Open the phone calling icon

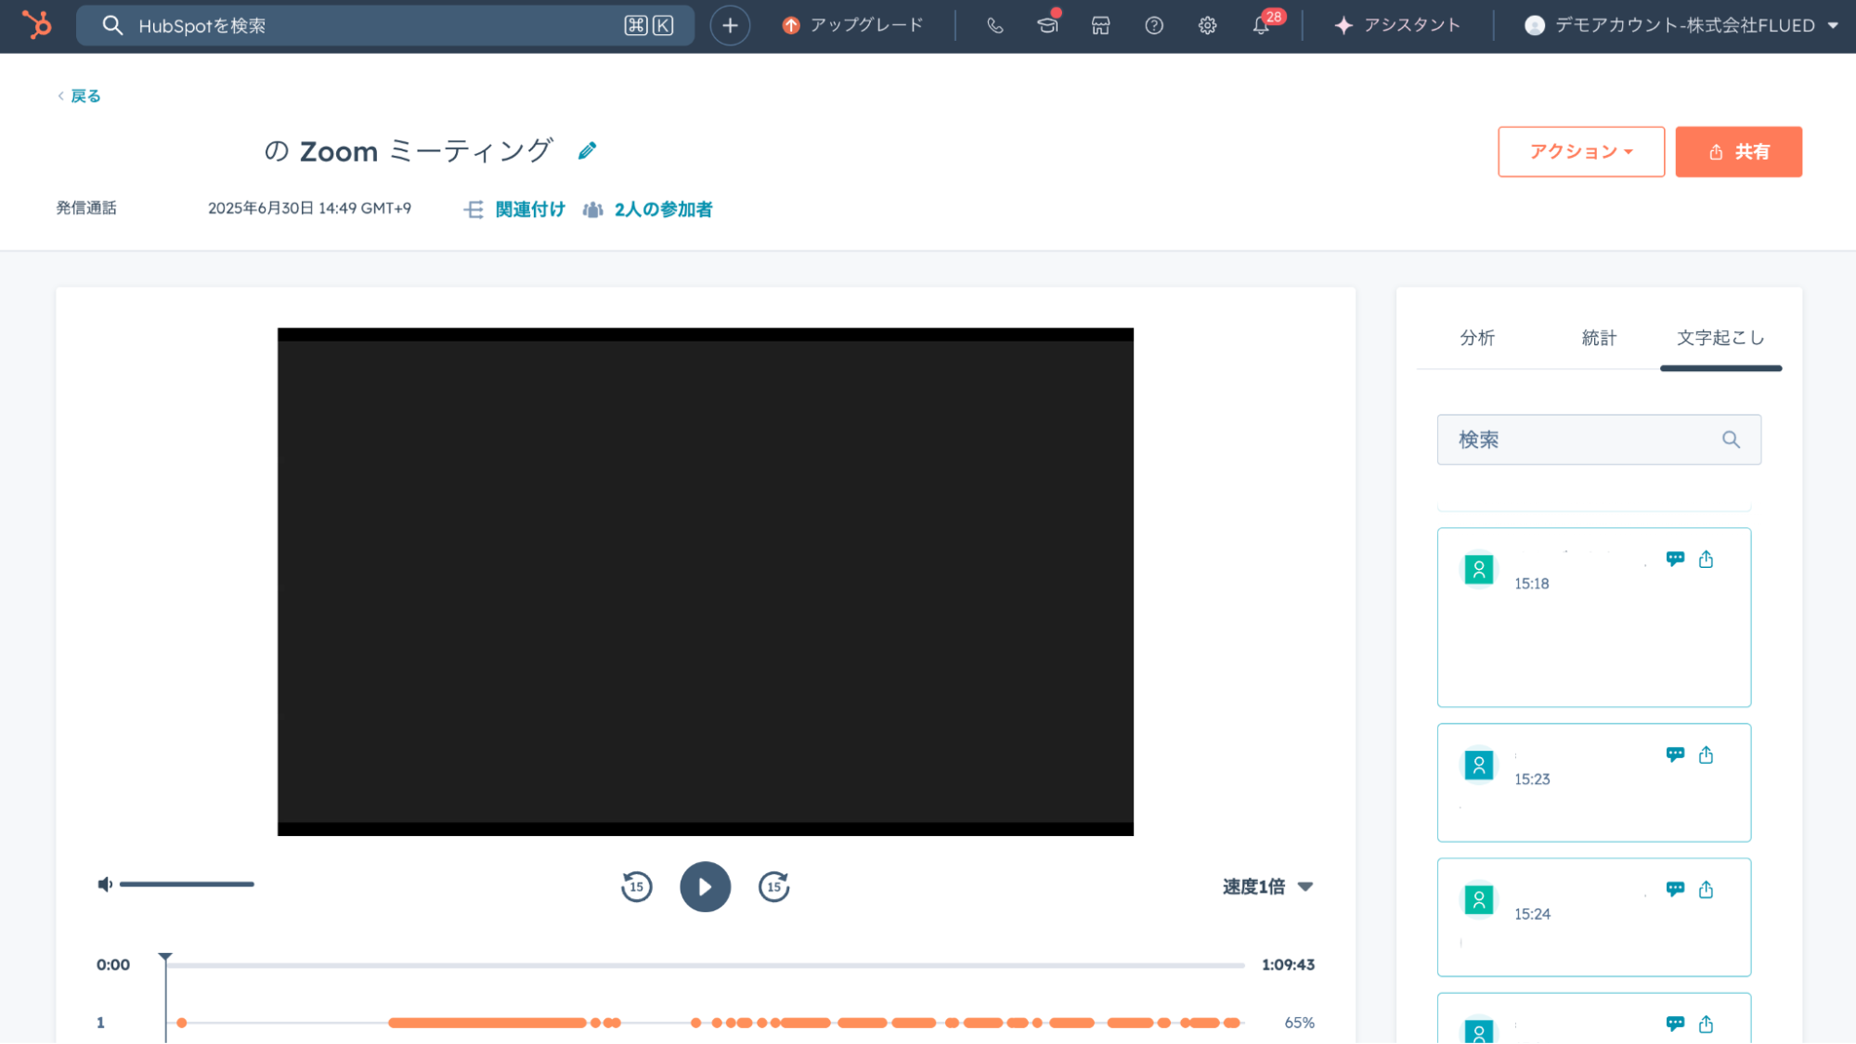click(x=994, y=26)
